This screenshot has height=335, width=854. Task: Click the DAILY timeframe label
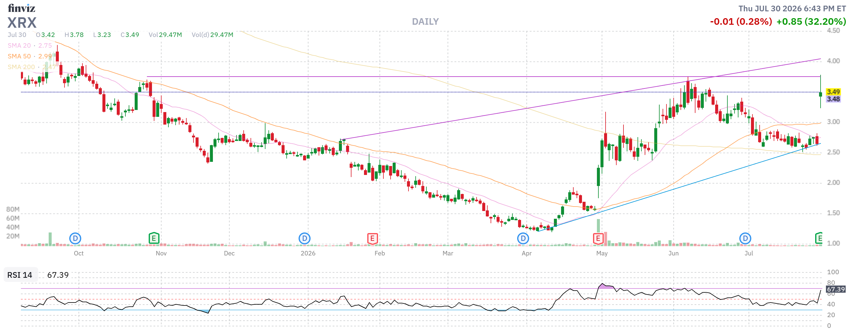point(425,21)
